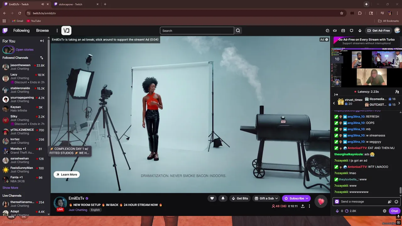
Task: Toggle follow heart button
Action: coord(212,198)
